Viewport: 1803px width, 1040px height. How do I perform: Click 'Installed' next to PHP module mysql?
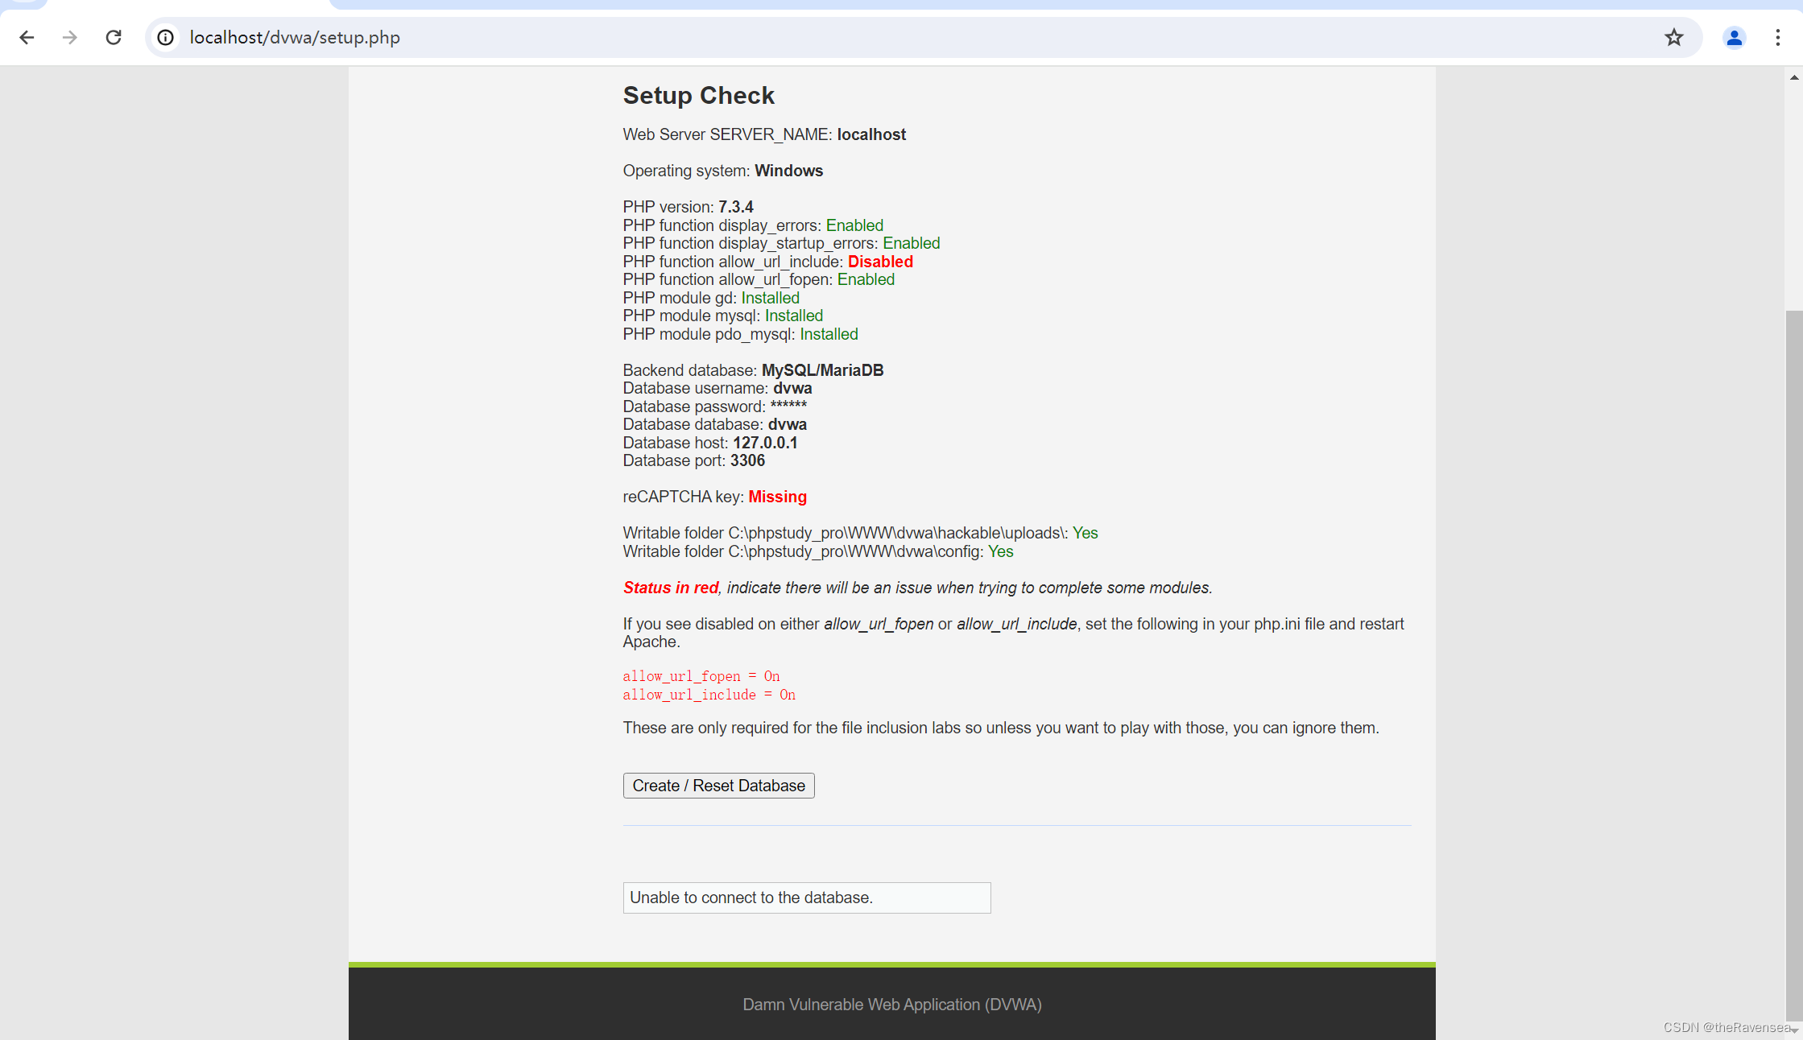(793, 316)
